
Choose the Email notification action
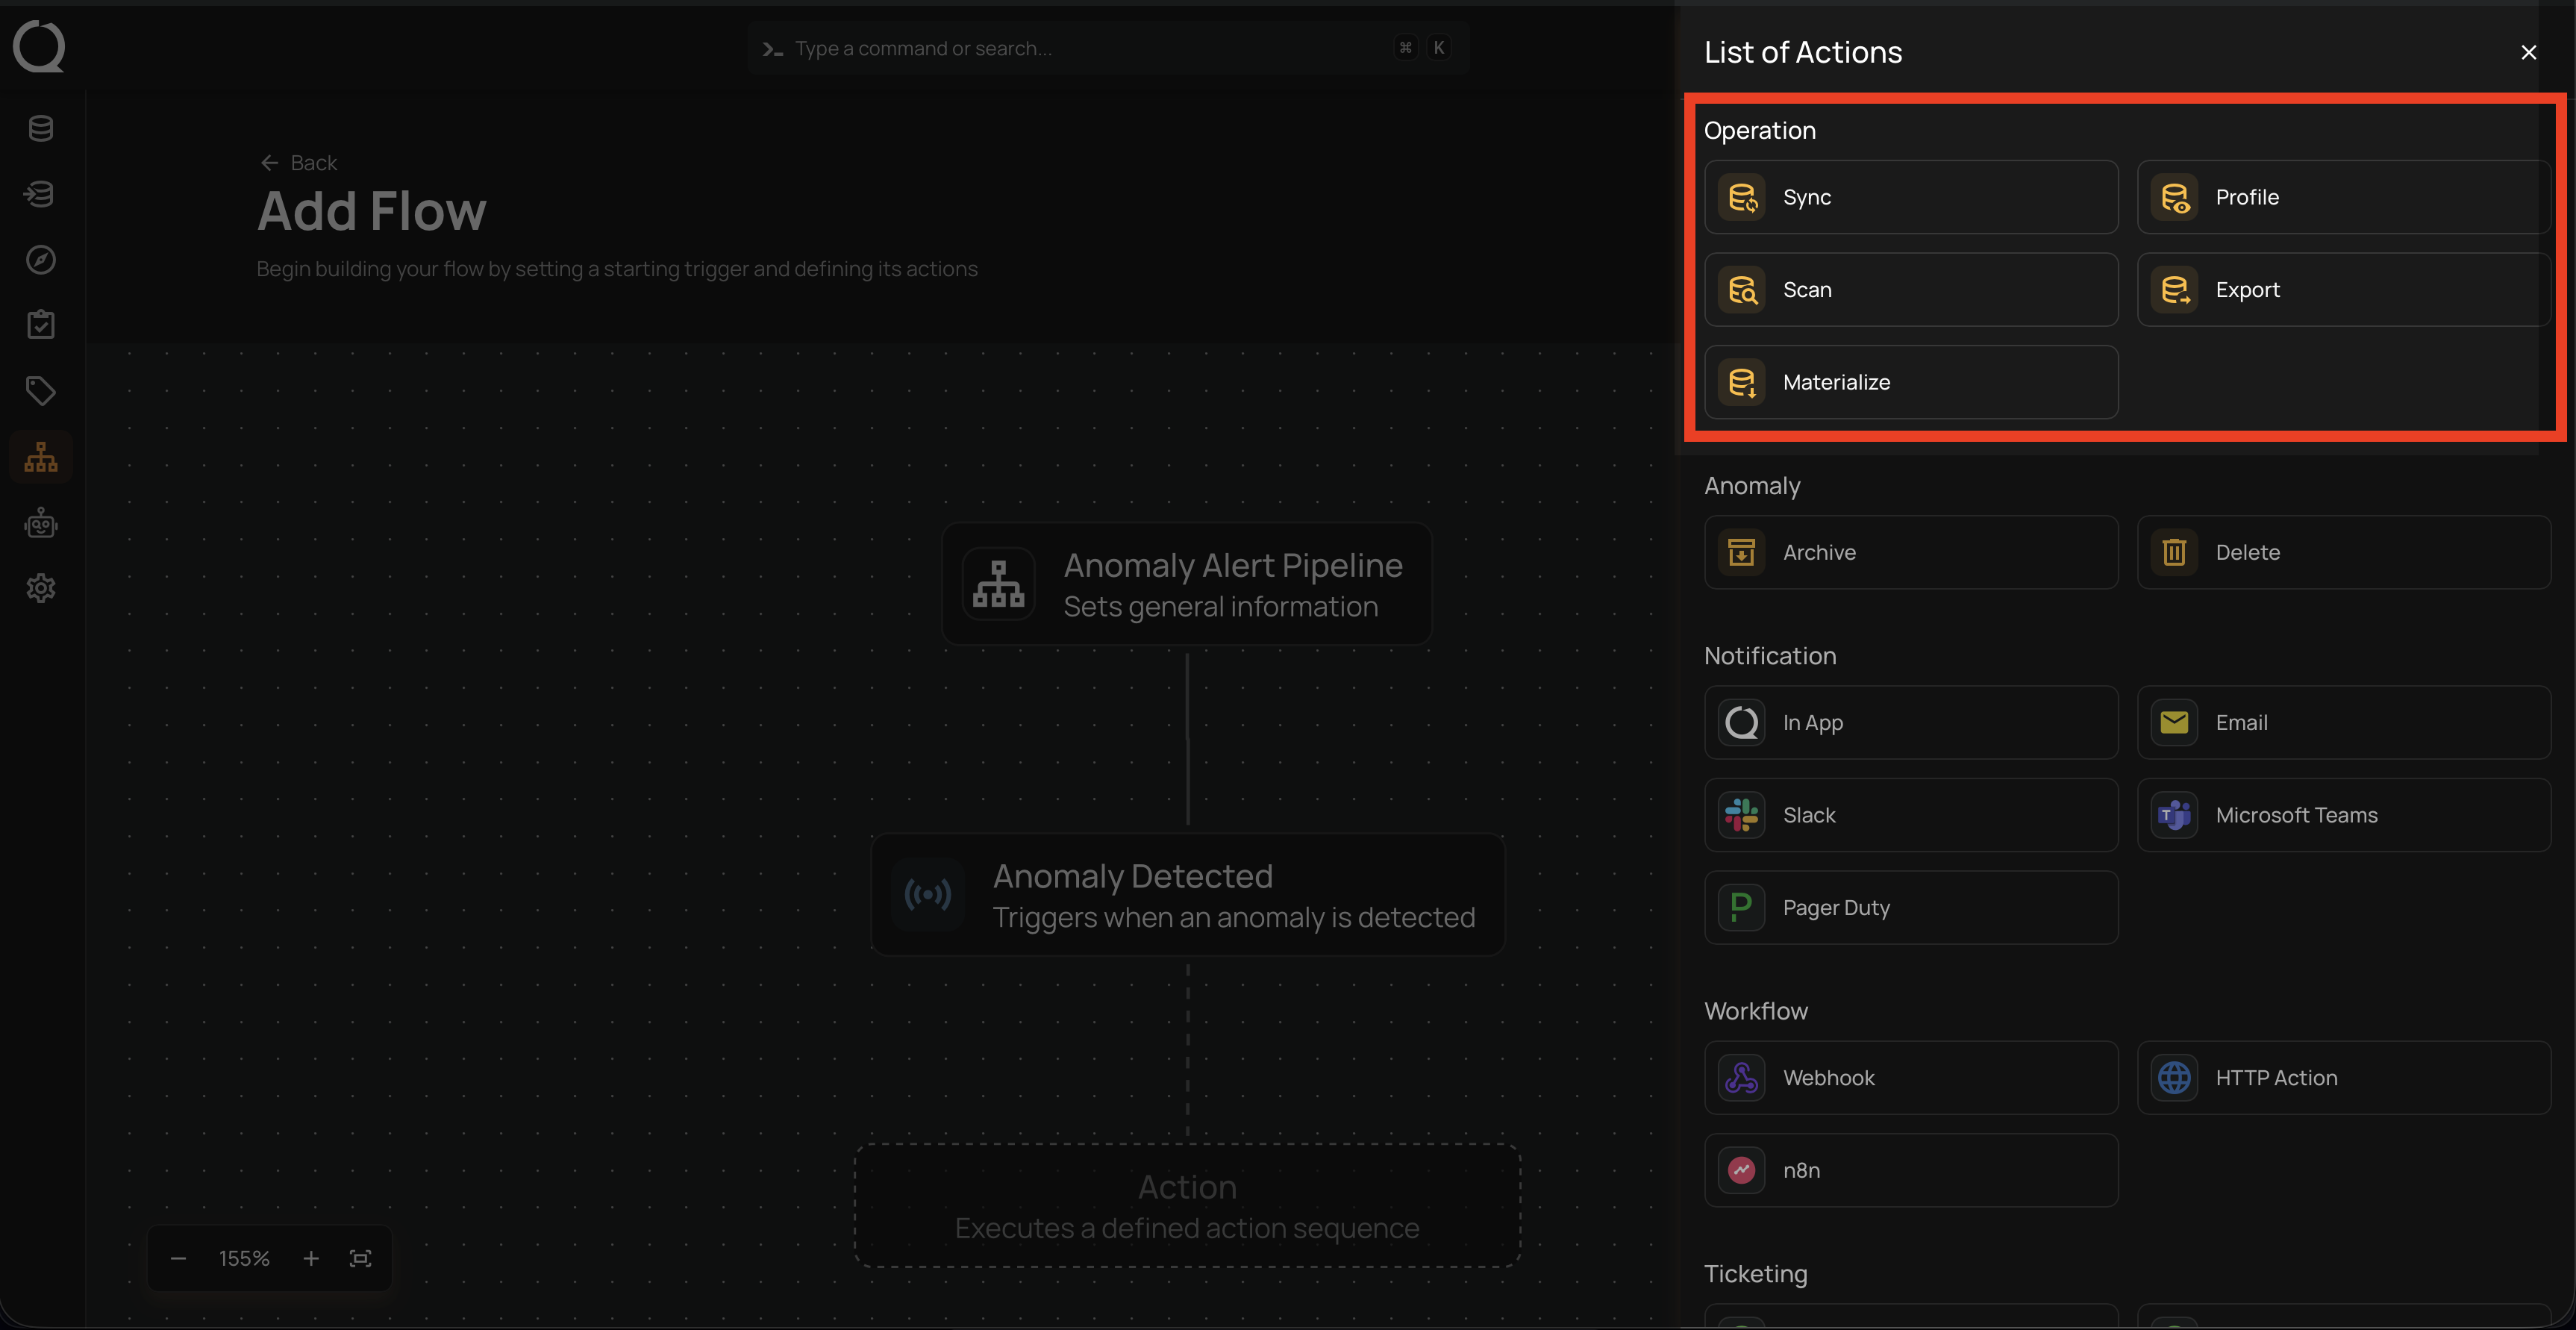point(2342,722)
